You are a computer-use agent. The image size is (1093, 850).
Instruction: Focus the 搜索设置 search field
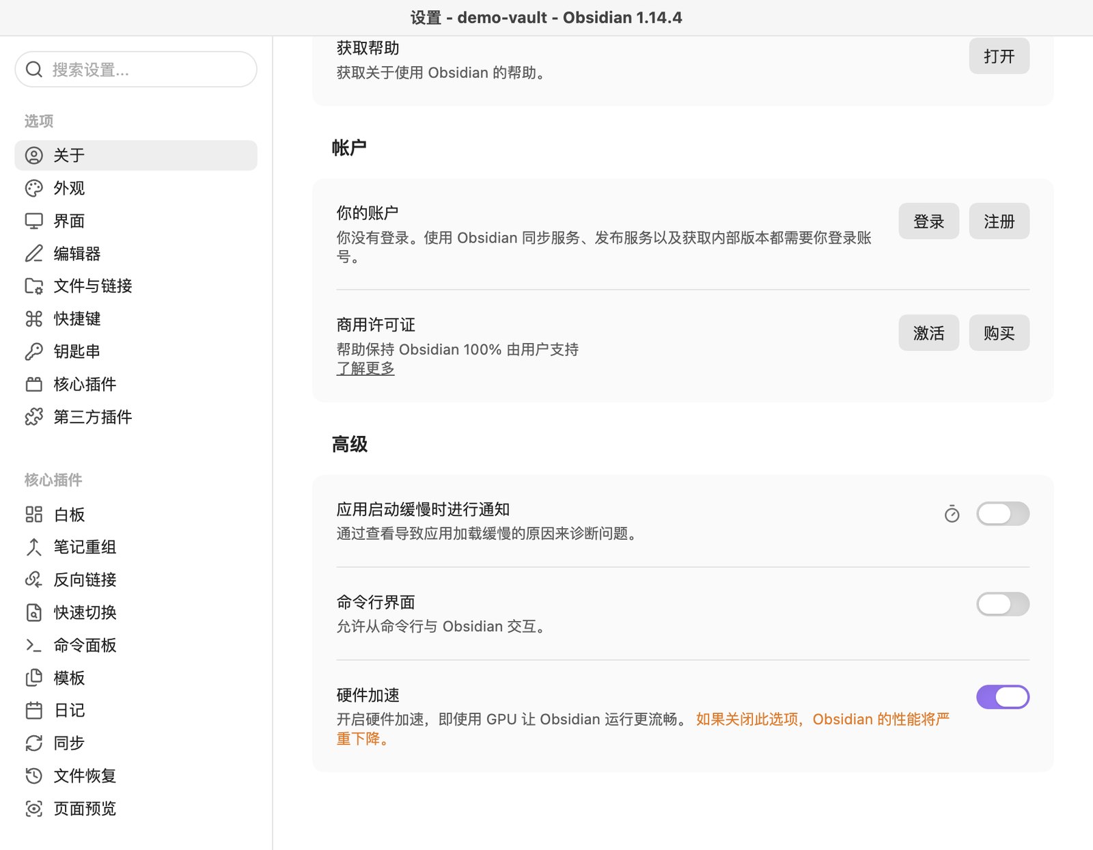point(136,69)
